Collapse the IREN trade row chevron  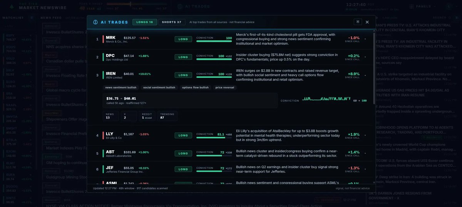pyautogui.click(x=365, y=74)
